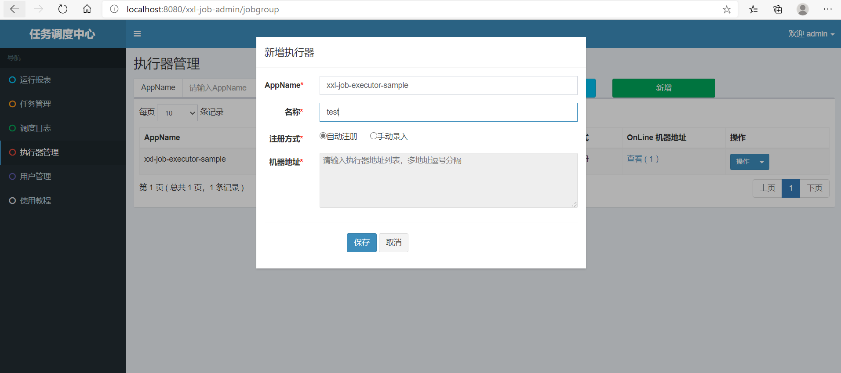Click the 执行器管理 circle icon
The image size is (841, 373).
point(12,152)
